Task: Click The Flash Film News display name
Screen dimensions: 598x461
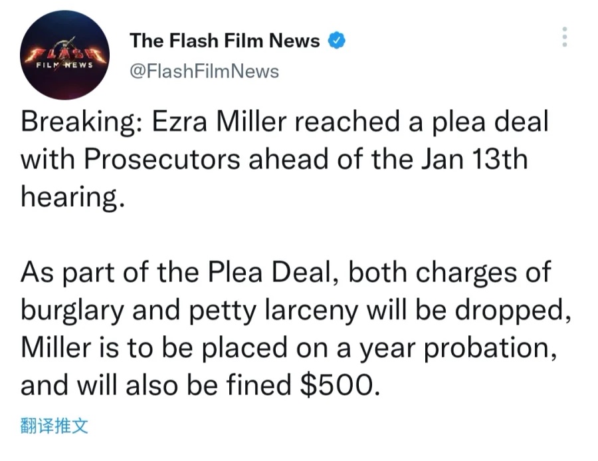Action: 225,41
